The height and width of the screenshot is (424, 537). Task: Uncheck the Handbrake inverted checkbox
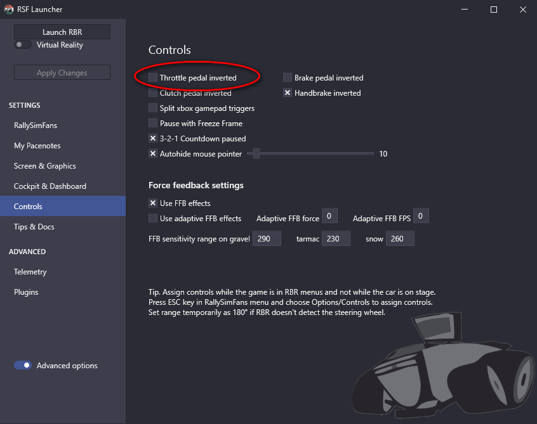(x=288, y=93)
